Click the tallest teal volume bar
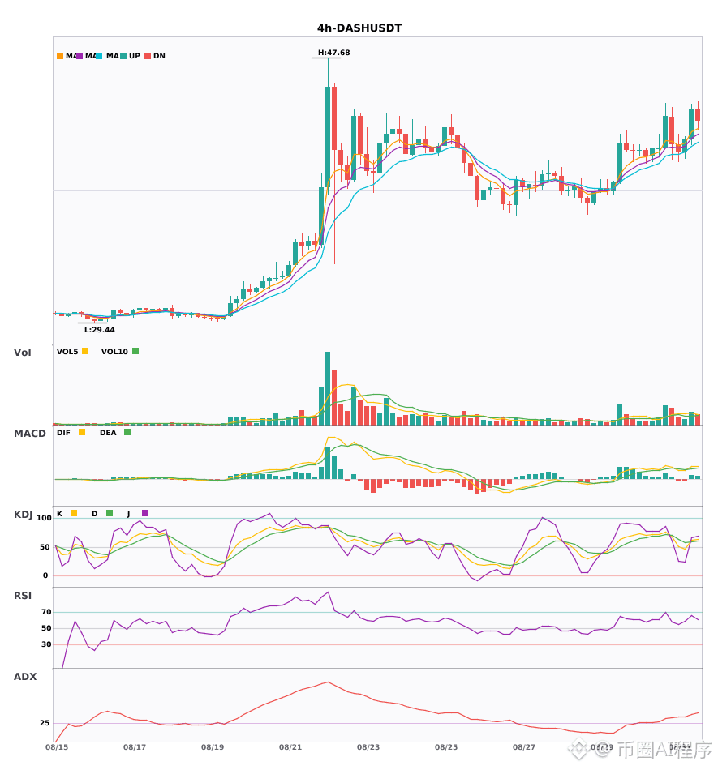This screenshot has width=718, height=770. coord(328,388)
